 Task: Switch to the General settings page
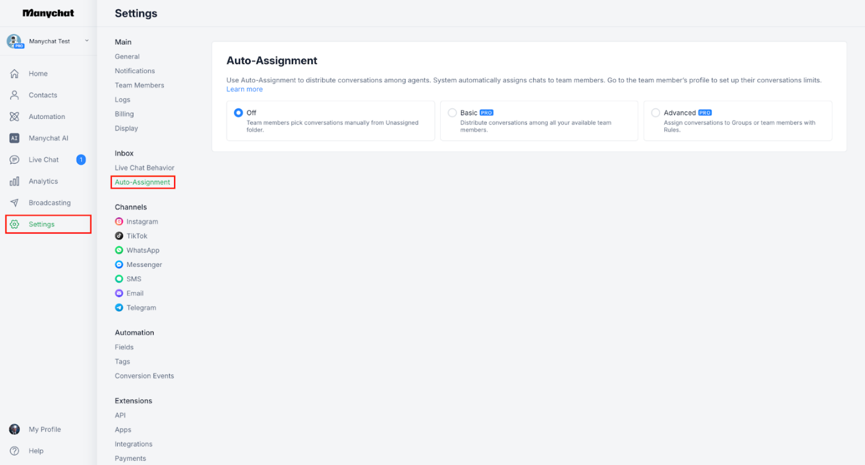pos(127,56)
